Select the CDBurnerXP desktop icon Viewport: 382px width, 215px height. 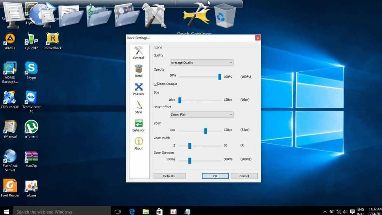(10, 100)
